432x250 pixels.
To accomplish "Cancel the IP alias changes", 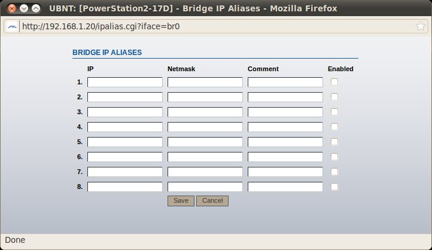I will [x=212, y=201].
